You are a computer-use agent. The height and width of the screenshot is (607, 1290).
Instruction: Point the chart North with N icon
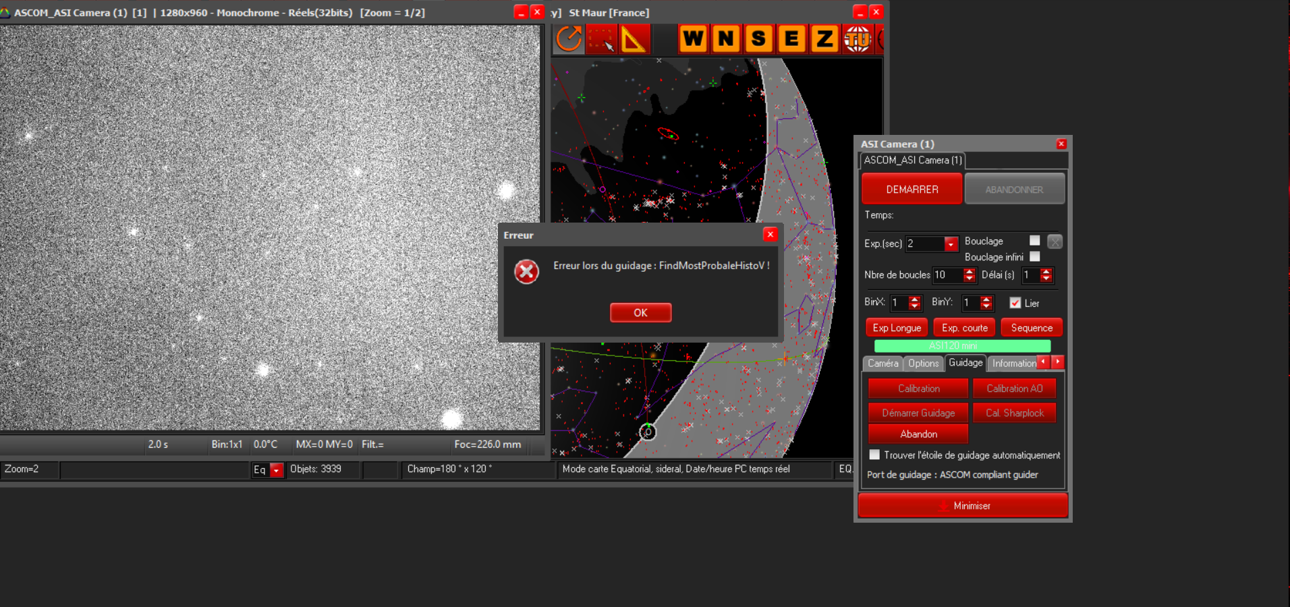pyautogui.click(x=726, y=39)
